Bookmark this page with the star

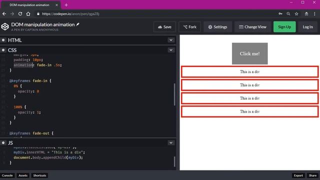coord(296,14)
